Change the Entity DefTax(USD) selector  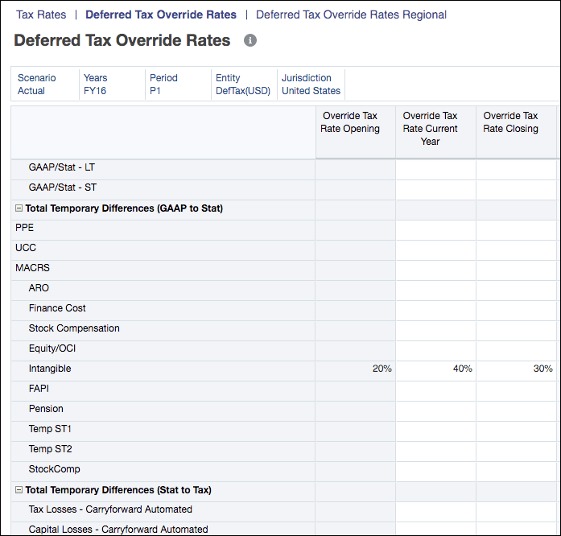click(244, 85)
